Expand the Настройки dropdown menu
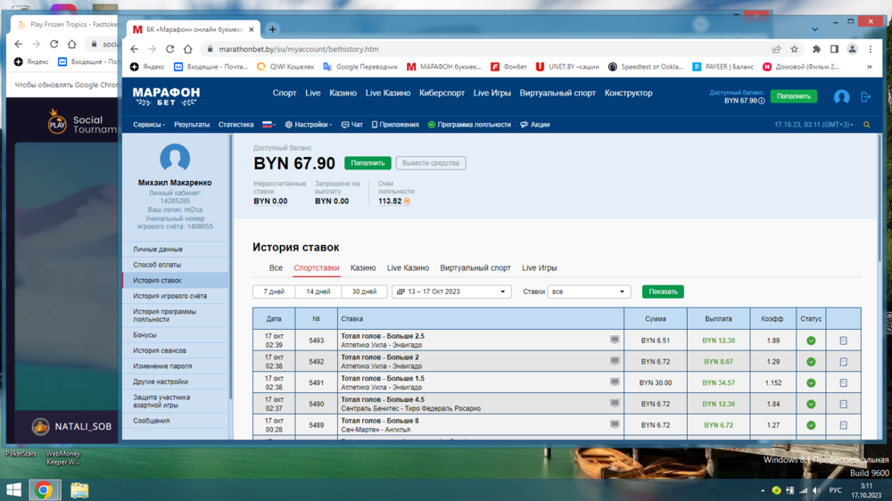 [313, 125]
